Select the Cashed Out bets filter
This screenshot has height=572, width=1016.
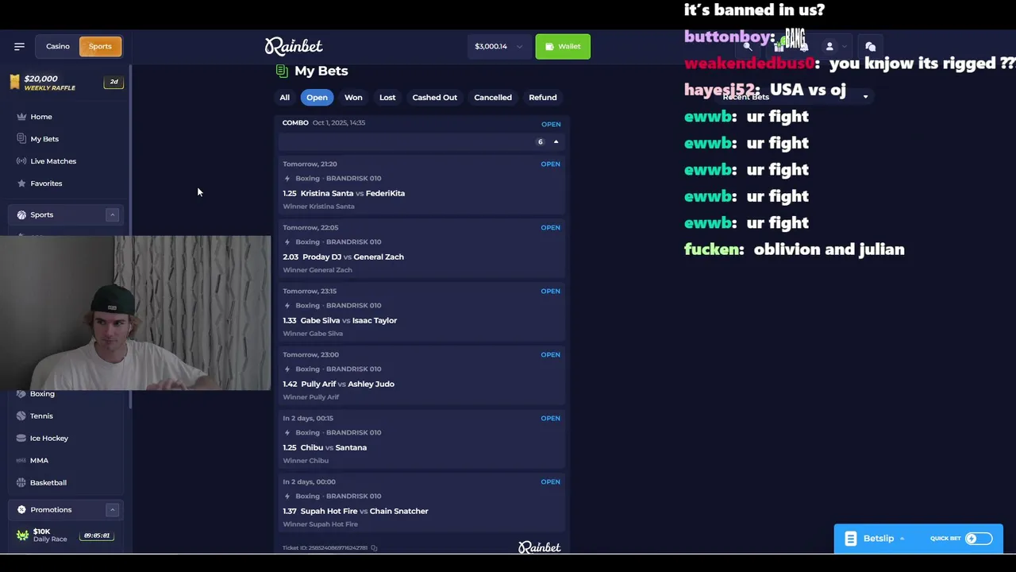coord(434,98)
